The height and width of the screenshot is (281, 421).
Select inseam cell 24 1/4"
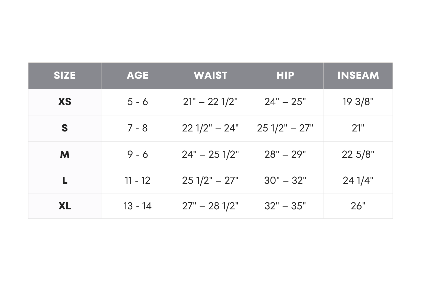coord(358,181)
